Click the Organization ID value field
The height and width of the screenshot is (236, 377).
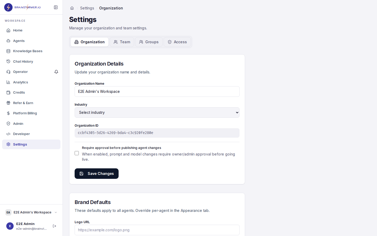(x=157, y=133)
